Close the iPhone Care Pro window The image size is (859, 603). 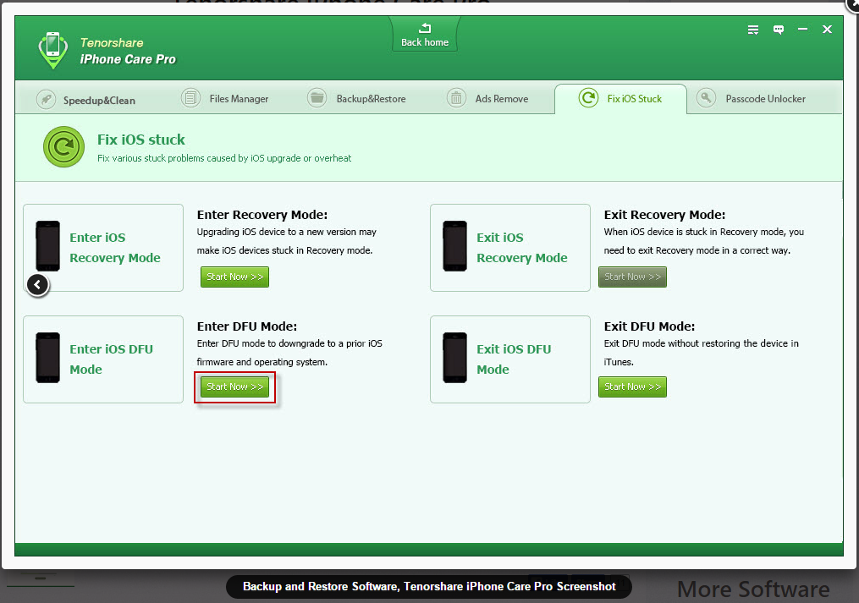point(827,29)
